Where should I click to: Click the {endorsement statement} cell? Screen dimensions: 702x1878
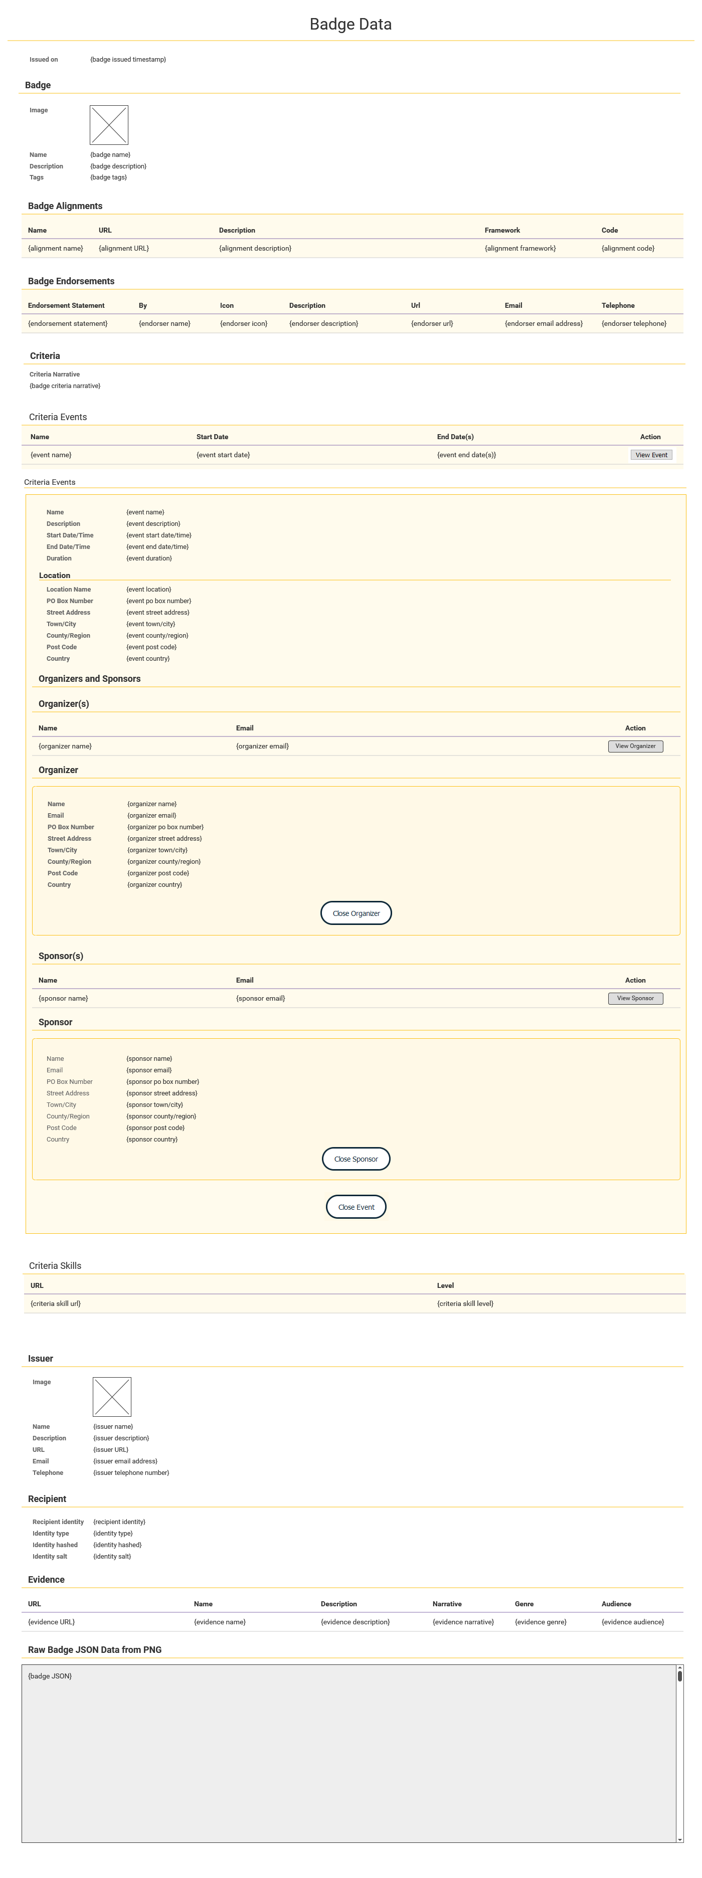(68, 324)
